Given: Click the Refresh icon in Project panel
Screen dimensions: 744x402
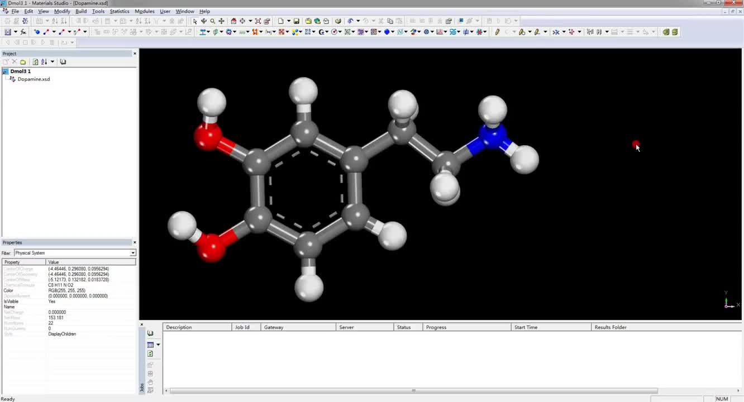Looking at the screenshot, I should [x=35, y=62].
